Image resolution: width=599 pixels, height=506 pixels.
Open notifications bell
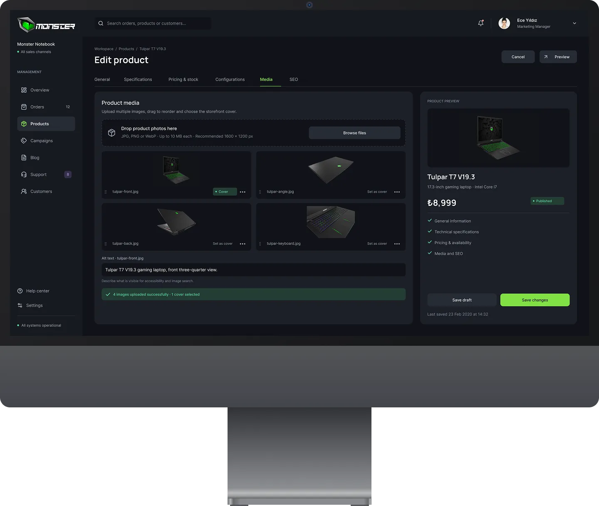[481, 23]
